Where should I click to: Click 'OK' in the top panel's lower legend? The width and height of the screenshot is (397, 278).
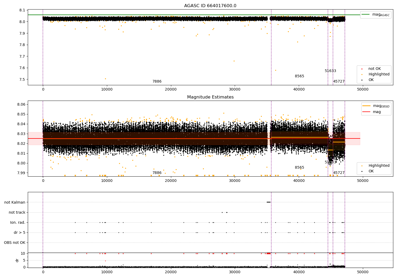[x=371, y=80]
